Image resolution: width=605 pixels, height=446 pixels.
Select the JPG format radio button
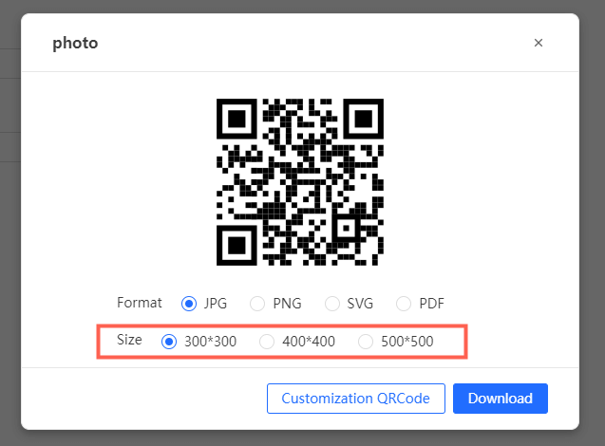point(189,304)
